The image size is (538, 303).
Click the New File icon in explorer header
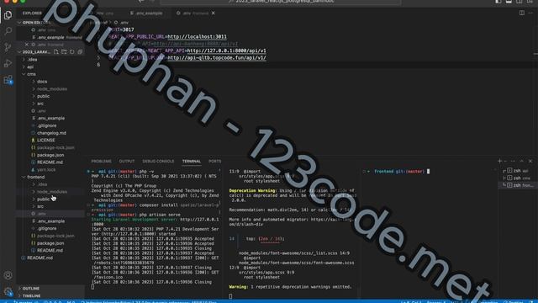tap(56, 52)
